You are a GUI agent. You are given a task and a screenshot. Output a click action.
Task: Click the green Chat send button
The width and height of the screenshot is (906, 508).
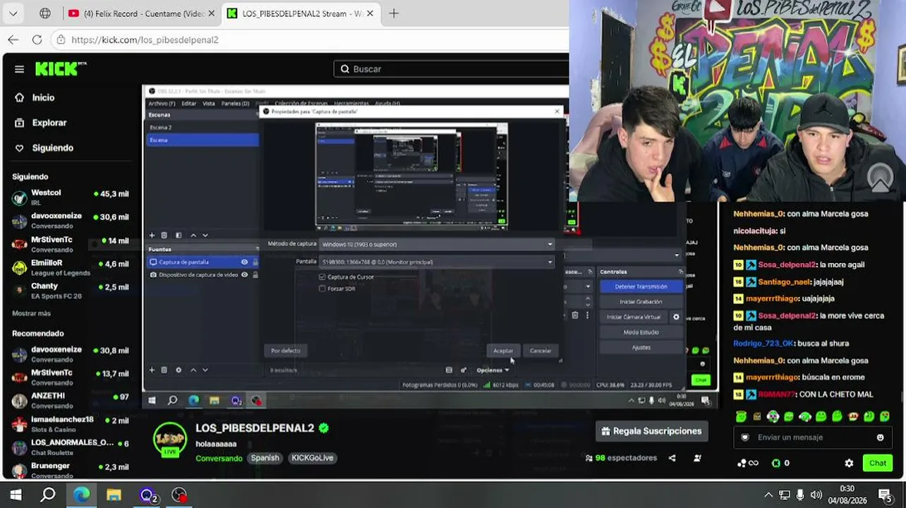click(x=878, y=463)
